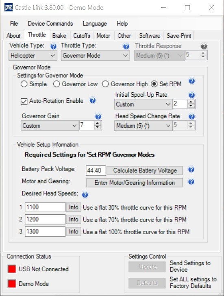Image resolution: width=224 pixels, height=296 pixels.
Task: Select Set RPM radio button
Action: point(154,84)
